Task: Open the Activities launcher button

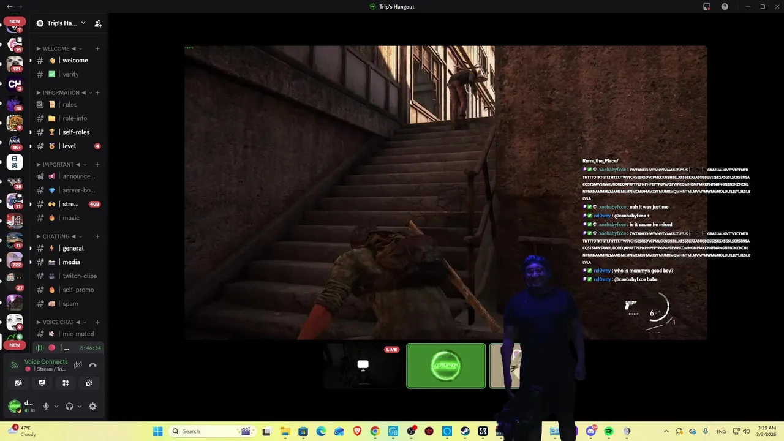Action: coord(66,383)
